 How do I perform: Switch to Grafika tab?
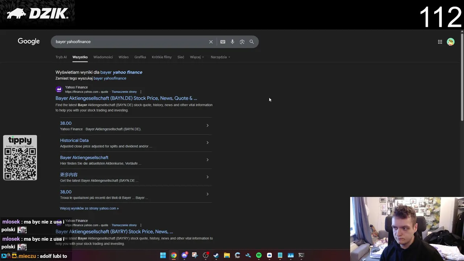140,57
